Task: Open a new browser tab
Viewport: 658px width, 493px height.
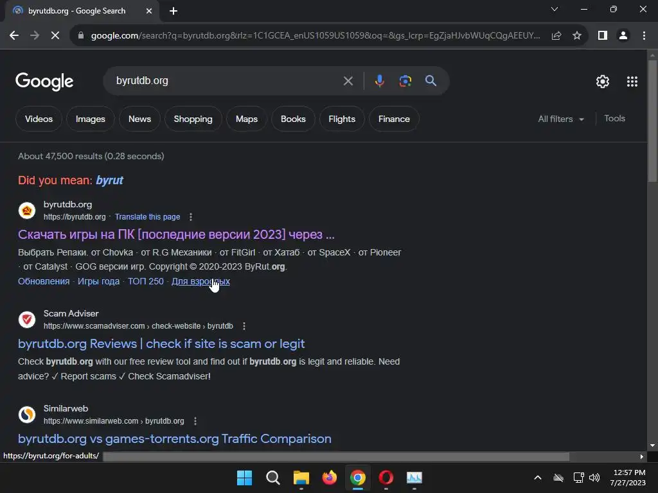Action: click(173, 12)
